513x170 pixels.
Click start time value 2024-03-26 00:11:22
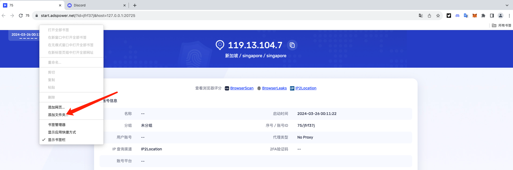(317, 114)
